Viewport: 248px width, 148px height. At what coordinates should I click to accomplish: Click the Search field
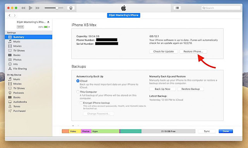tap(221, 8)
